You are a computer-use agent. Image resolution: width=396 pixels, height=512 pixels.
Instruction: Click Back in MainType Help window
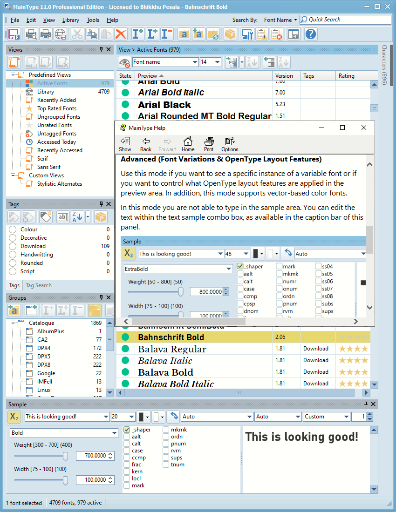point(146,145)
